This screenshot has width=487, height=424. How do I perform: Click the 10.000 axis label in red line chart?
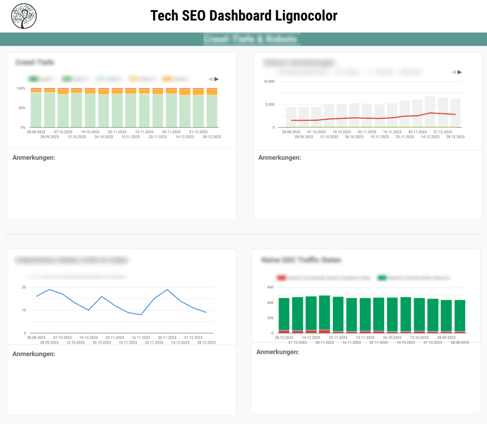[269, 82]
